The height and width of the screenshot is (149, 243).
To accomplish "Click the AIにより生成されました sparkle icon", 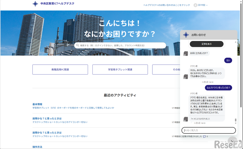I will (192, 119).
